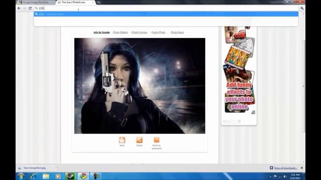Switch to the Google Image Result tab
The width and height of the screenshot is (321, 180).
point(35,2)
